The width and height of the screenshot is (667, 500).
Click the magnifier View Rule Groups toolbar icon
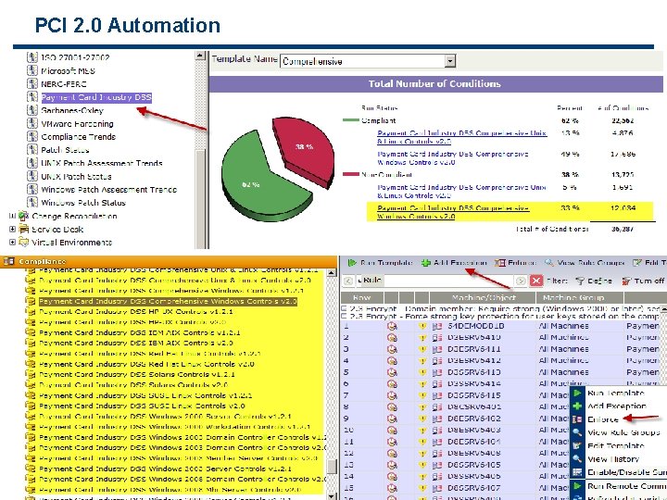point(549,263)
